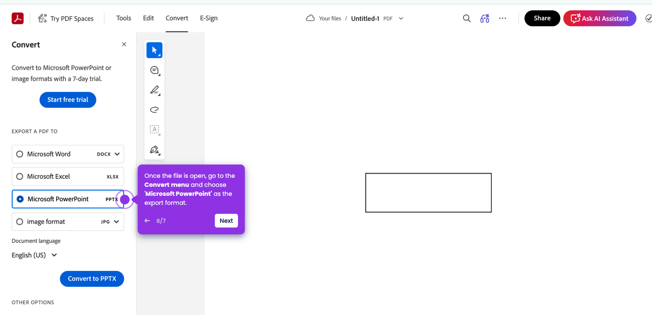
Task: Open Ask AI Assistant
Action: (x=600, y=18)
